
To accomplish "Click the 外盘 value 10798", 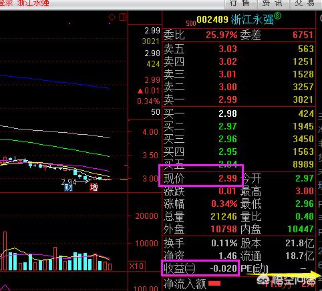I will click(x=224, y=229).
